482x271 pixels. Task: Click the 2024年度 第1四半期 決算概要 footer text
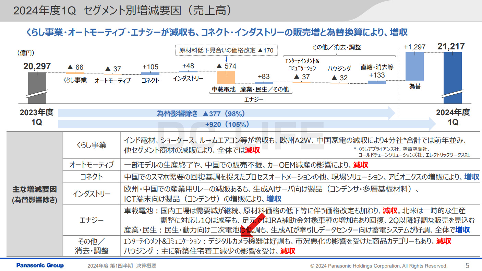click(122, 266)
